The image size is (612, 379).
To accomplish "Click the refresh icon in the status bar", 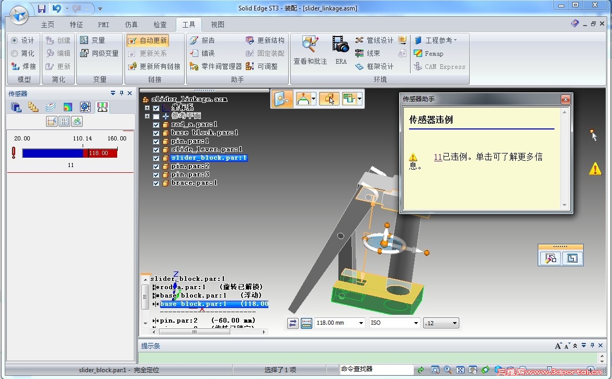I will tap(421, 370).
